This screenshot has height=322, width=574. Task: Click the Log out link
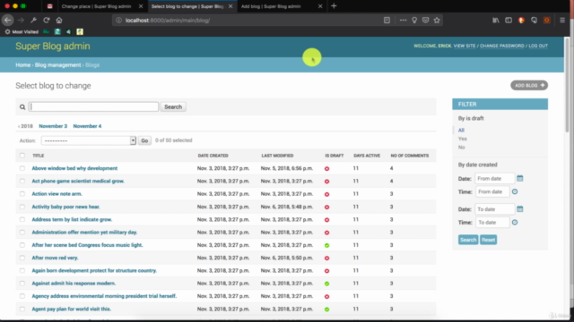[x=538, y=46]
